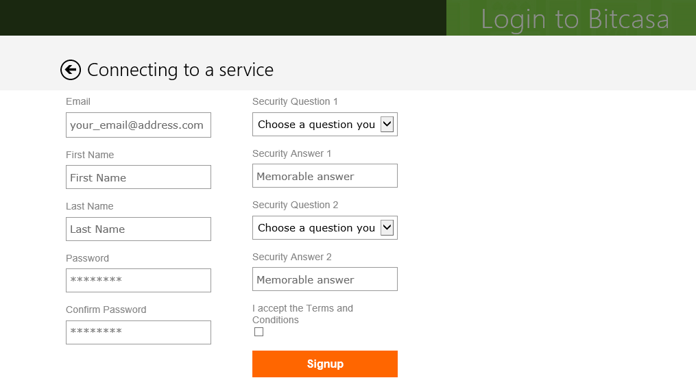696x391 pixels.
Task: Focus the First Name text box
Action: click(x=139, y=177)
